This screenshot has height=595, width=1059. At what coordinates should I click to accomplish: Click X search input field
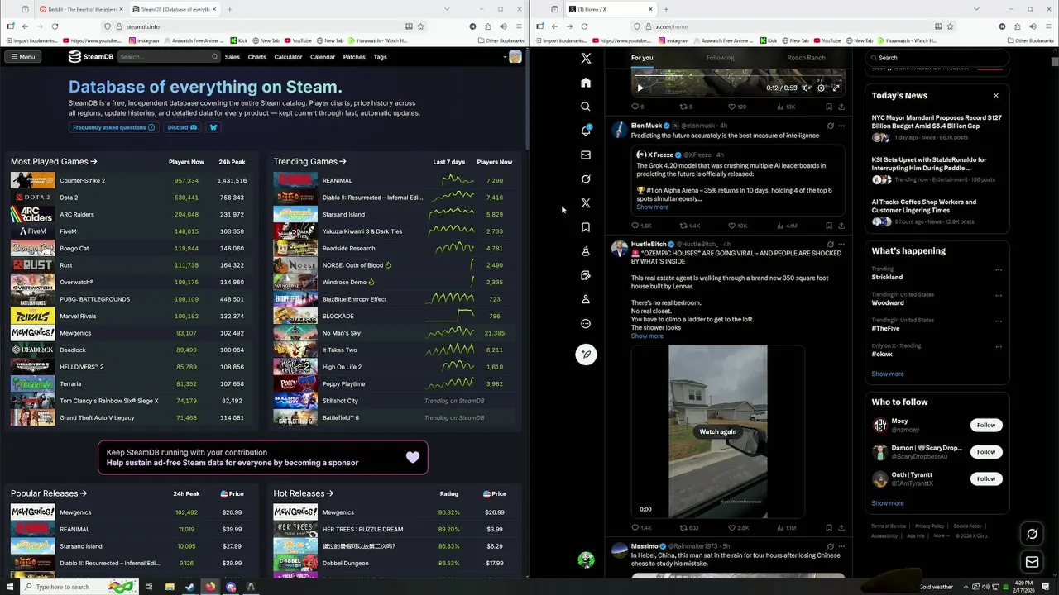coord(937,58)
